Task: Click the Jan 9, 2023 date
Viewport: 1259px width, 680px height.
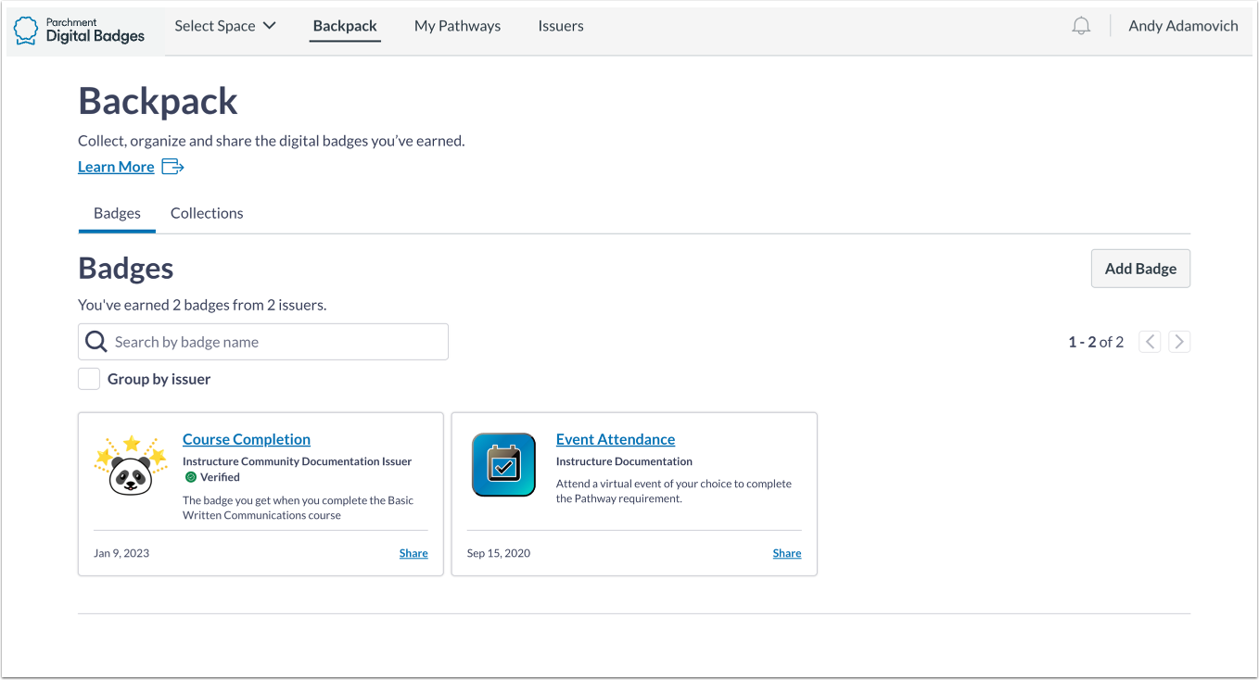Action: 121,553
